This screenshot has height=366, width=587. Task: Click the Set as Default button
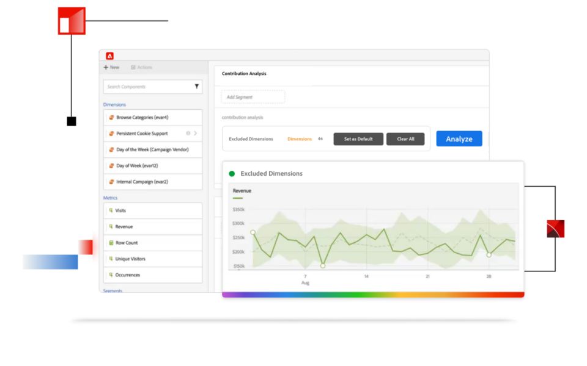358,139
